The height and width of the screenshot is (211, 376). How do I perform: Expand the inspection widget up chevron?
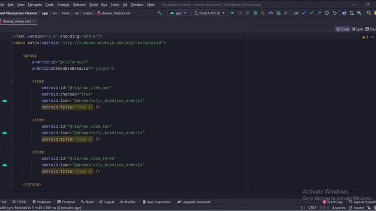[x=372, y=37]
